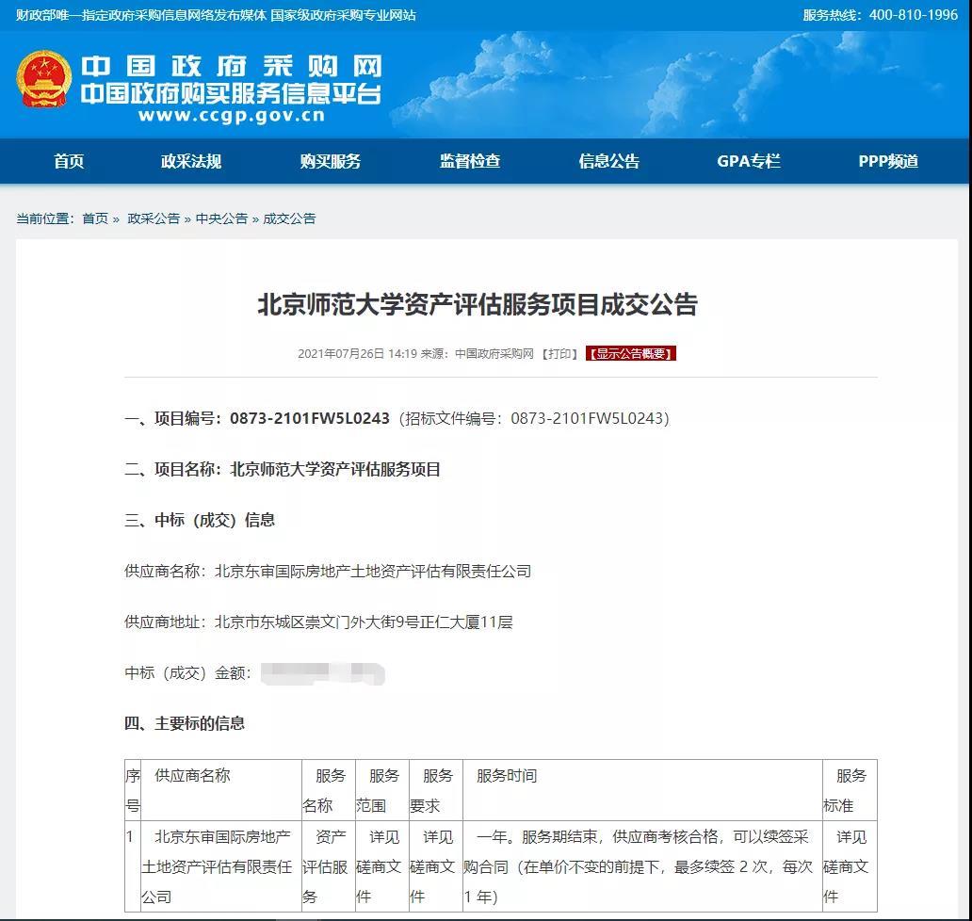
Task: Click the 服务时间 table header
Action: (x=642, y=790)
